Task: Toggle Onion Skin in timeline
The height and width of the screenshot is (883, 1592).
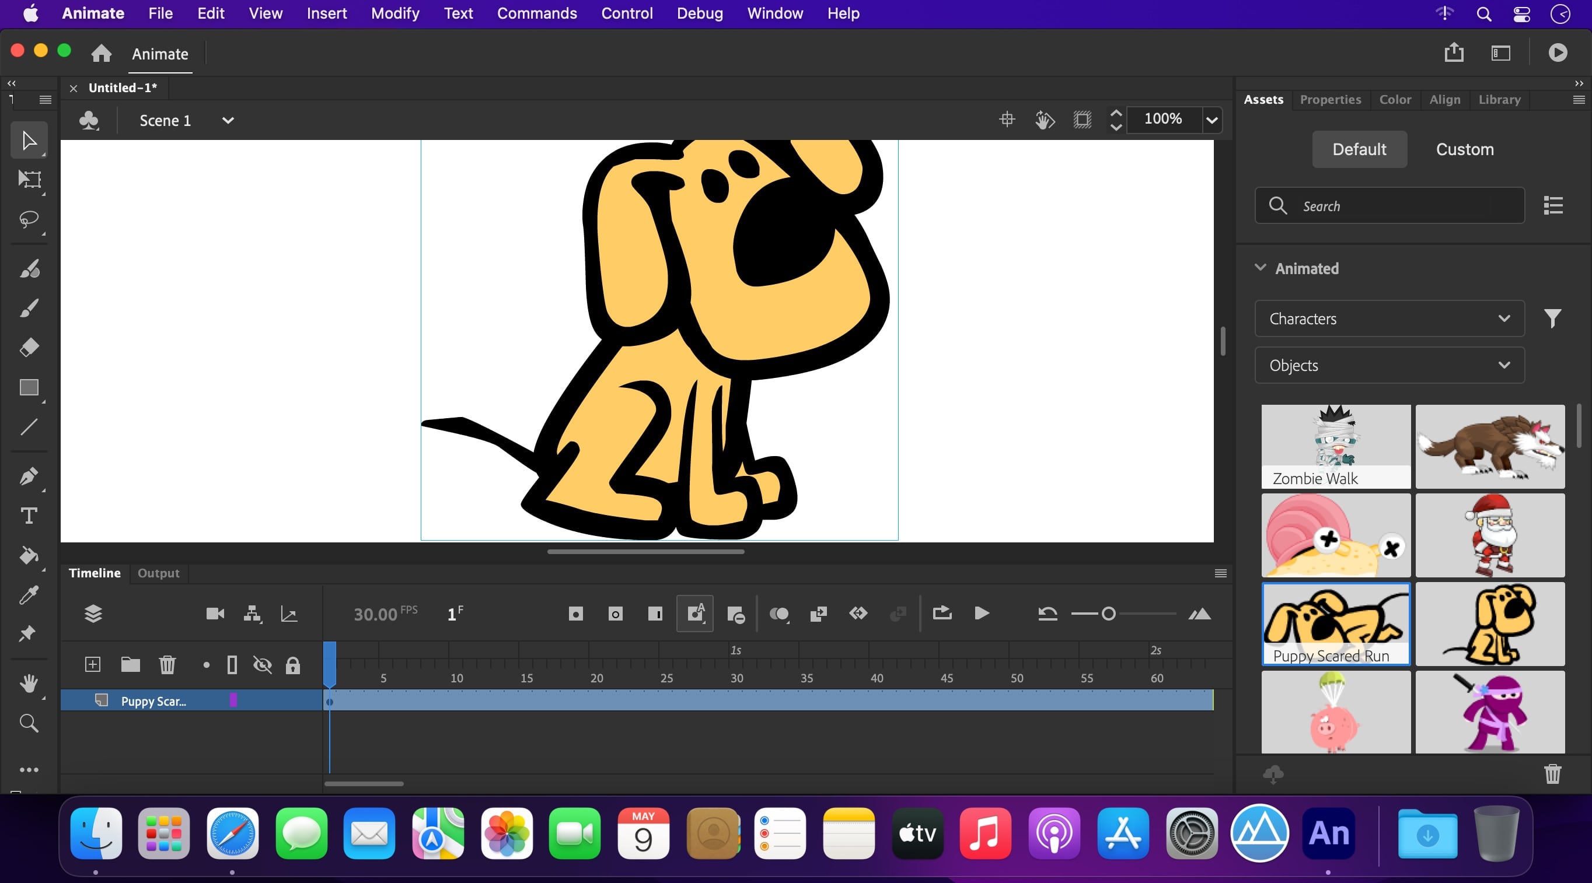Action: click(778, 614)
